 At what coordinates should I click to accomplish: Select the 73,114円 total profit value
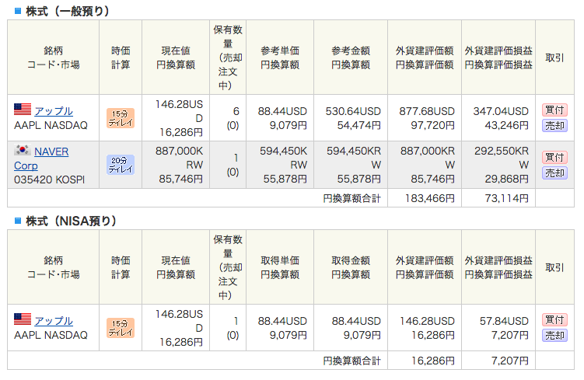point(506,198)
